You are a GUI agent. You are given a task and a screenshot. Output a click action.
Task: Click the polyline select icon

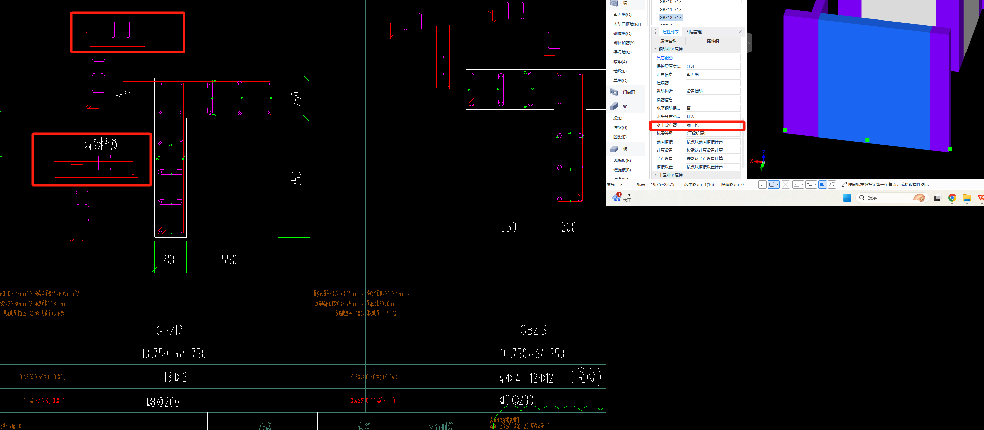832,184
